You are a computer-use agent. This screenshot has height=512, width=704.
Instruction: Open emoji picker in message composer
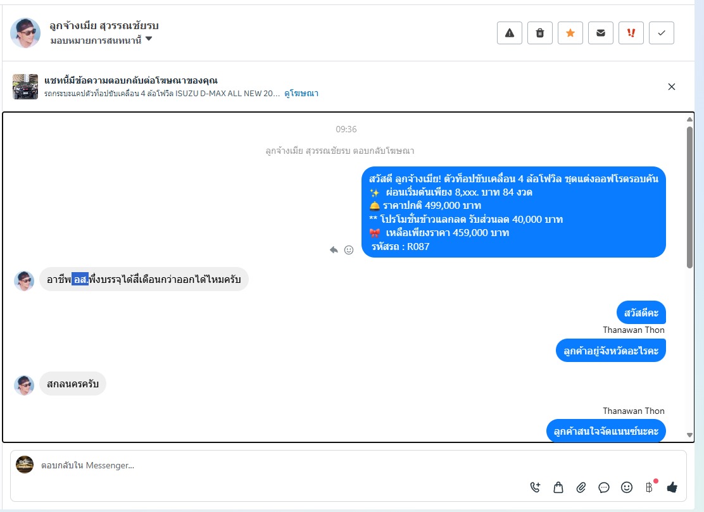click(x=627, y=487)
